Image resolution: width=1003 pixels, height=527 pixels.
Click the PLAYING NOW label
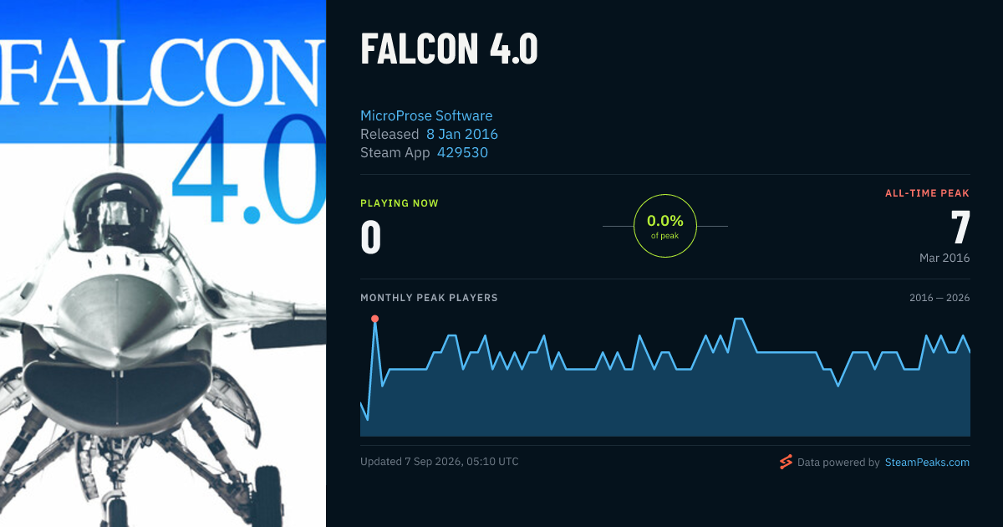coord(400,203)
